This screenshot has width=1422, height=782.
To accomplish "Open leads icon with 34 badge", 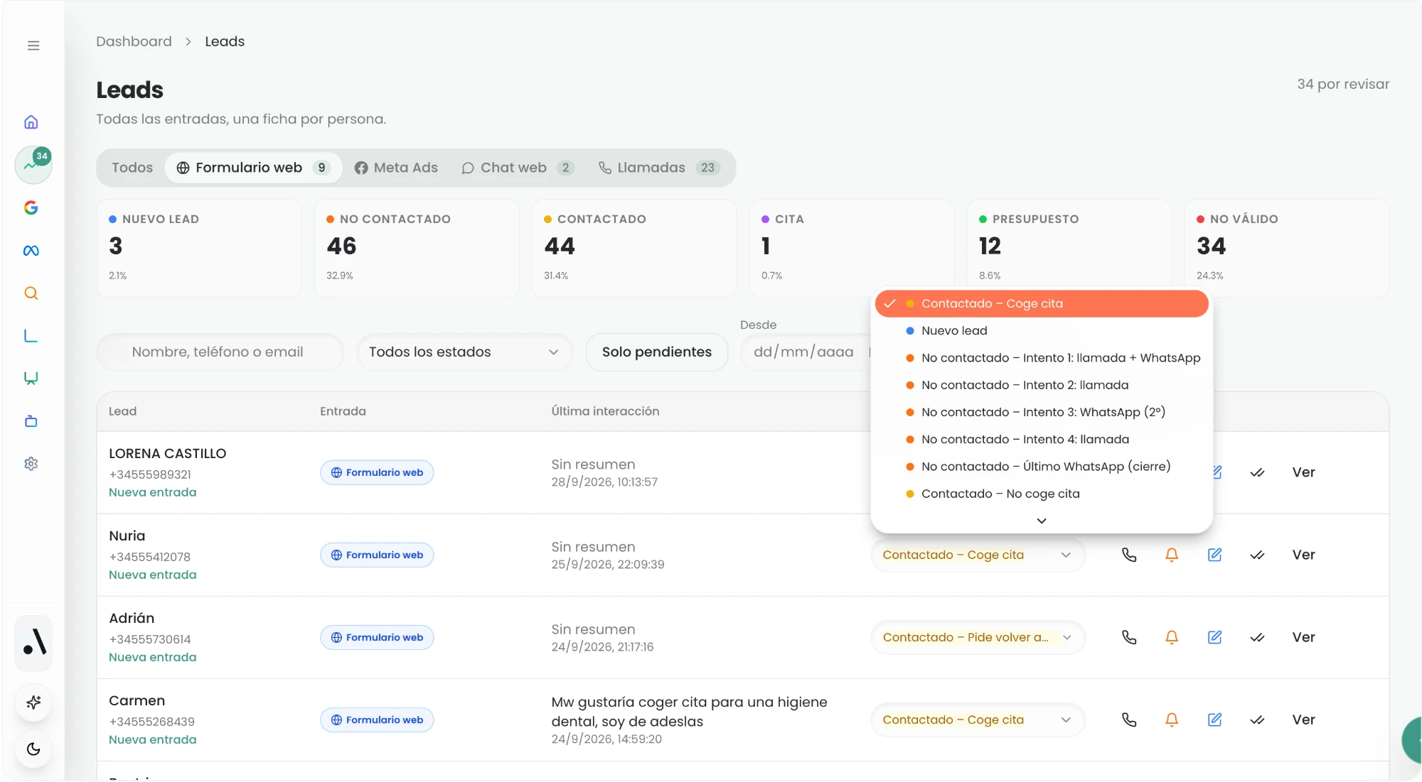I will click(33, 165).
